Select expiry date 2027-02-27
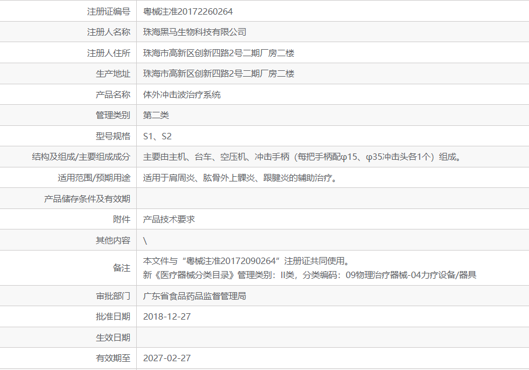Image resolution: width=529 pixels, height=370 pixels. [167, 358]
